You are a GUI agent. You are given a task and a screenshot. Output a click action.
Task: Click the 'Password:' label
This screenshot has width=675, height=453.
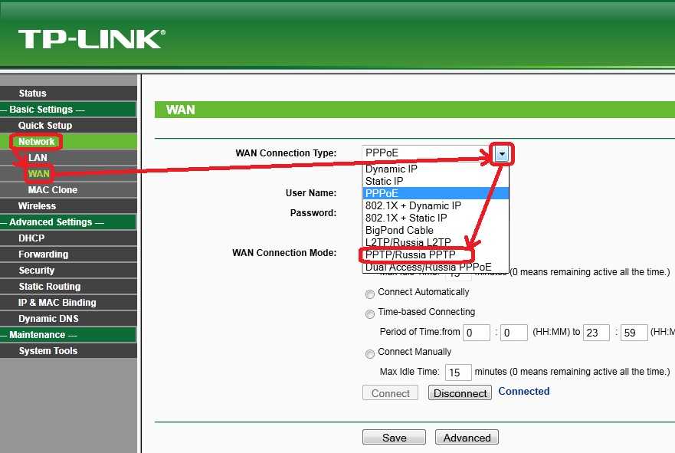pyautogui.click(x=313, y=213)
